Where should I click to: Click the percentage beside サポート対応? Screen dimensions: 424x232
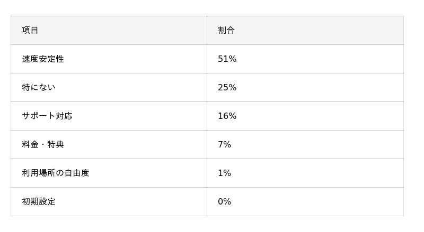click(x=227, y=116)
